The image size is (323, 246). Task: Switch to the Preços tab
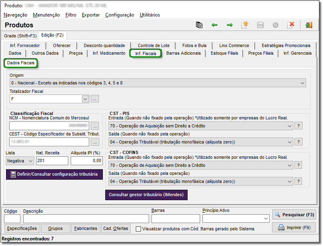(x=76, y=53)
